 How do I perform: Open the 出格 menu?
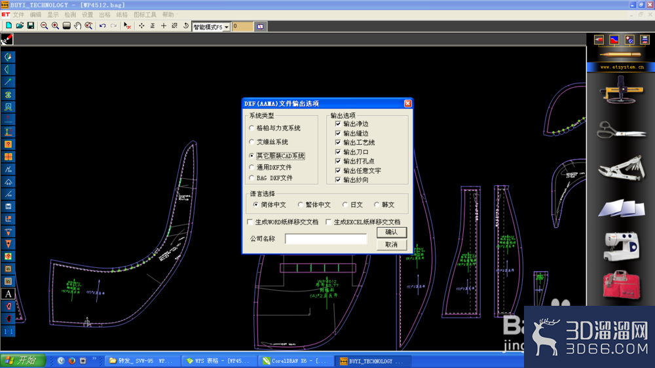click(x=104, y=14)
